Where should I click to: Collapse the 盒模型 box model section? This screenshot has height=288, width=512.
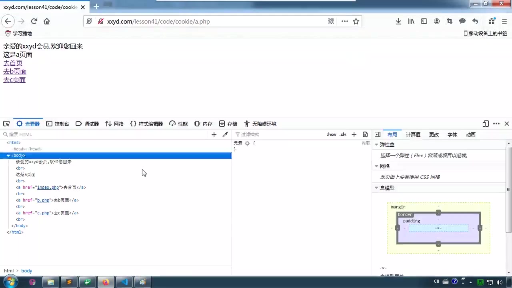pos(376,188)
